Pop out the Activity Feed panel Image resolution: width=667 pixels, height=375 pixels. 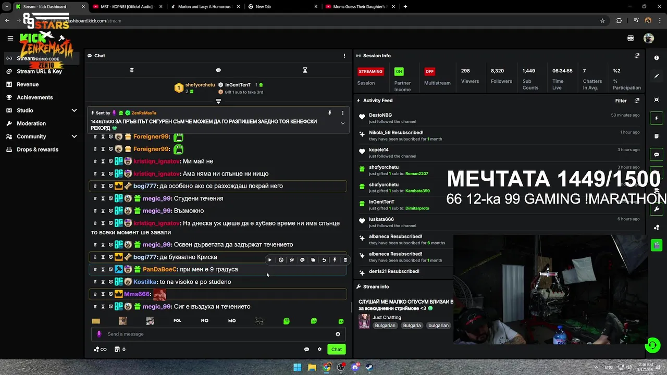637,101
